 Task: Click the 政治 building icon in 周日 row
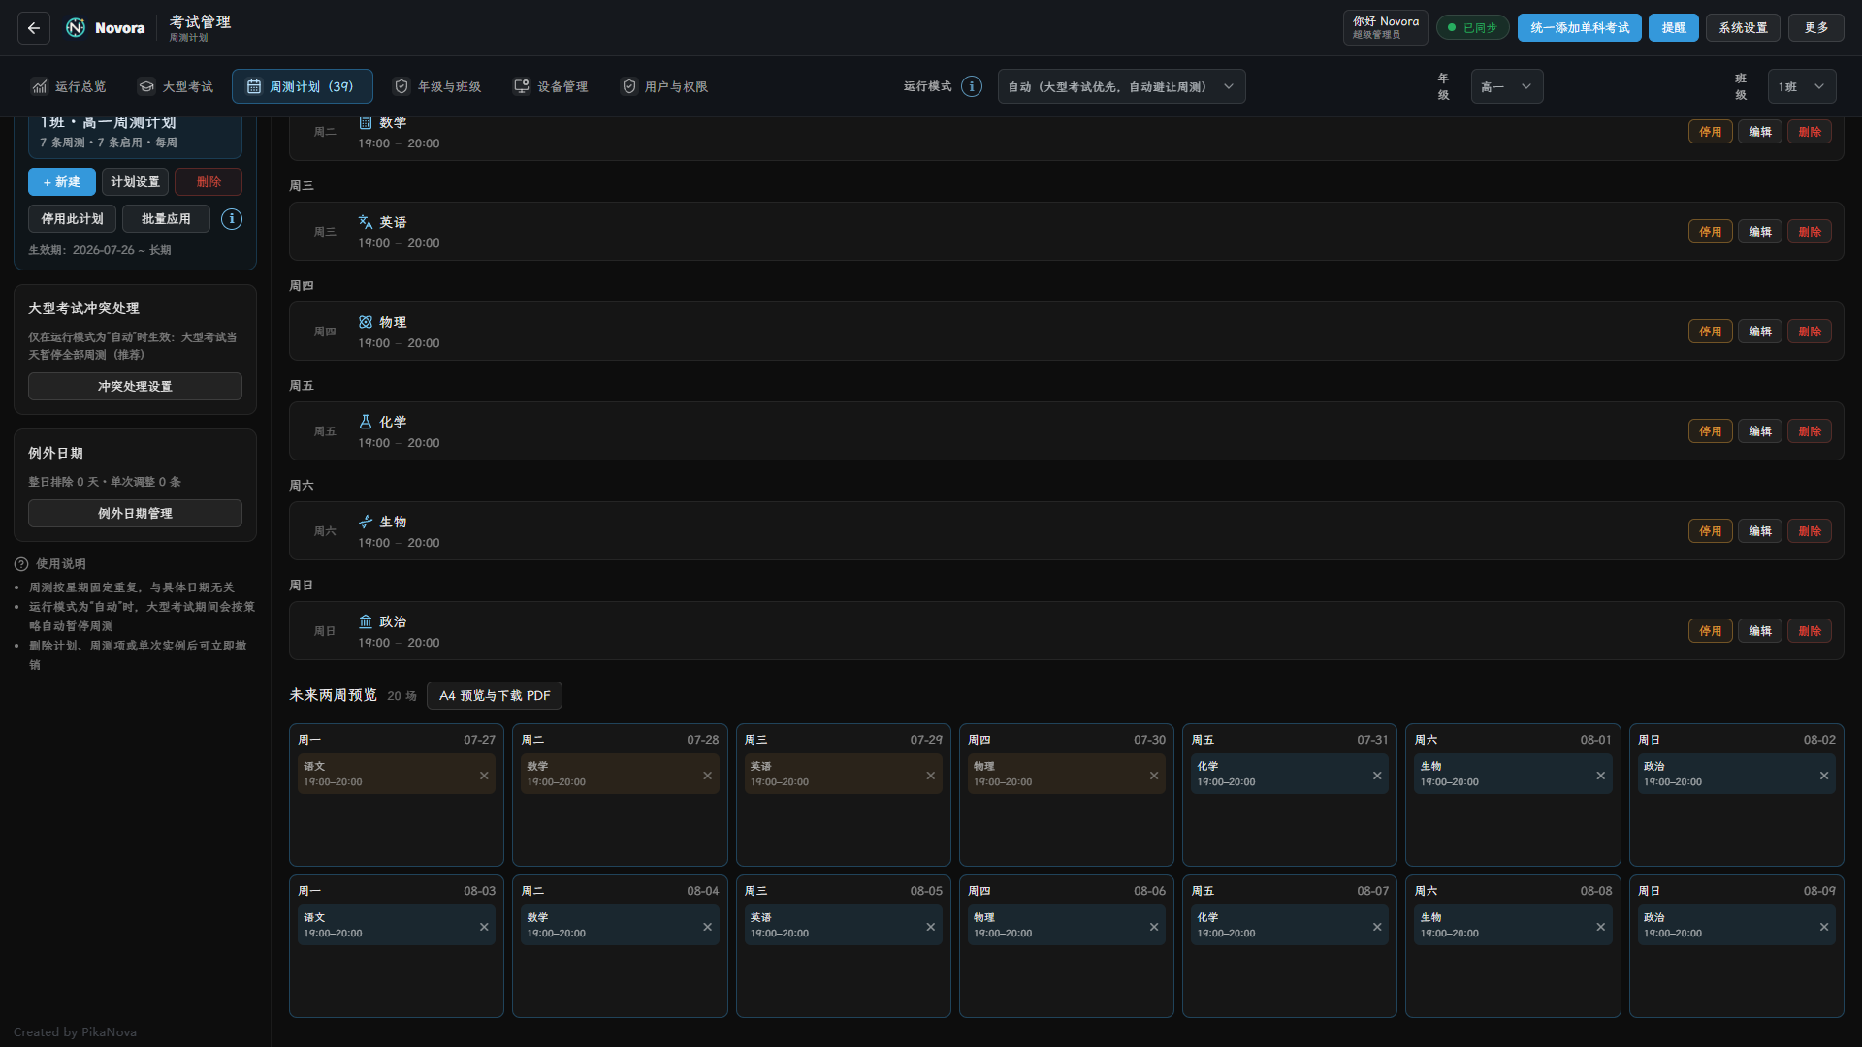[366, 621]
